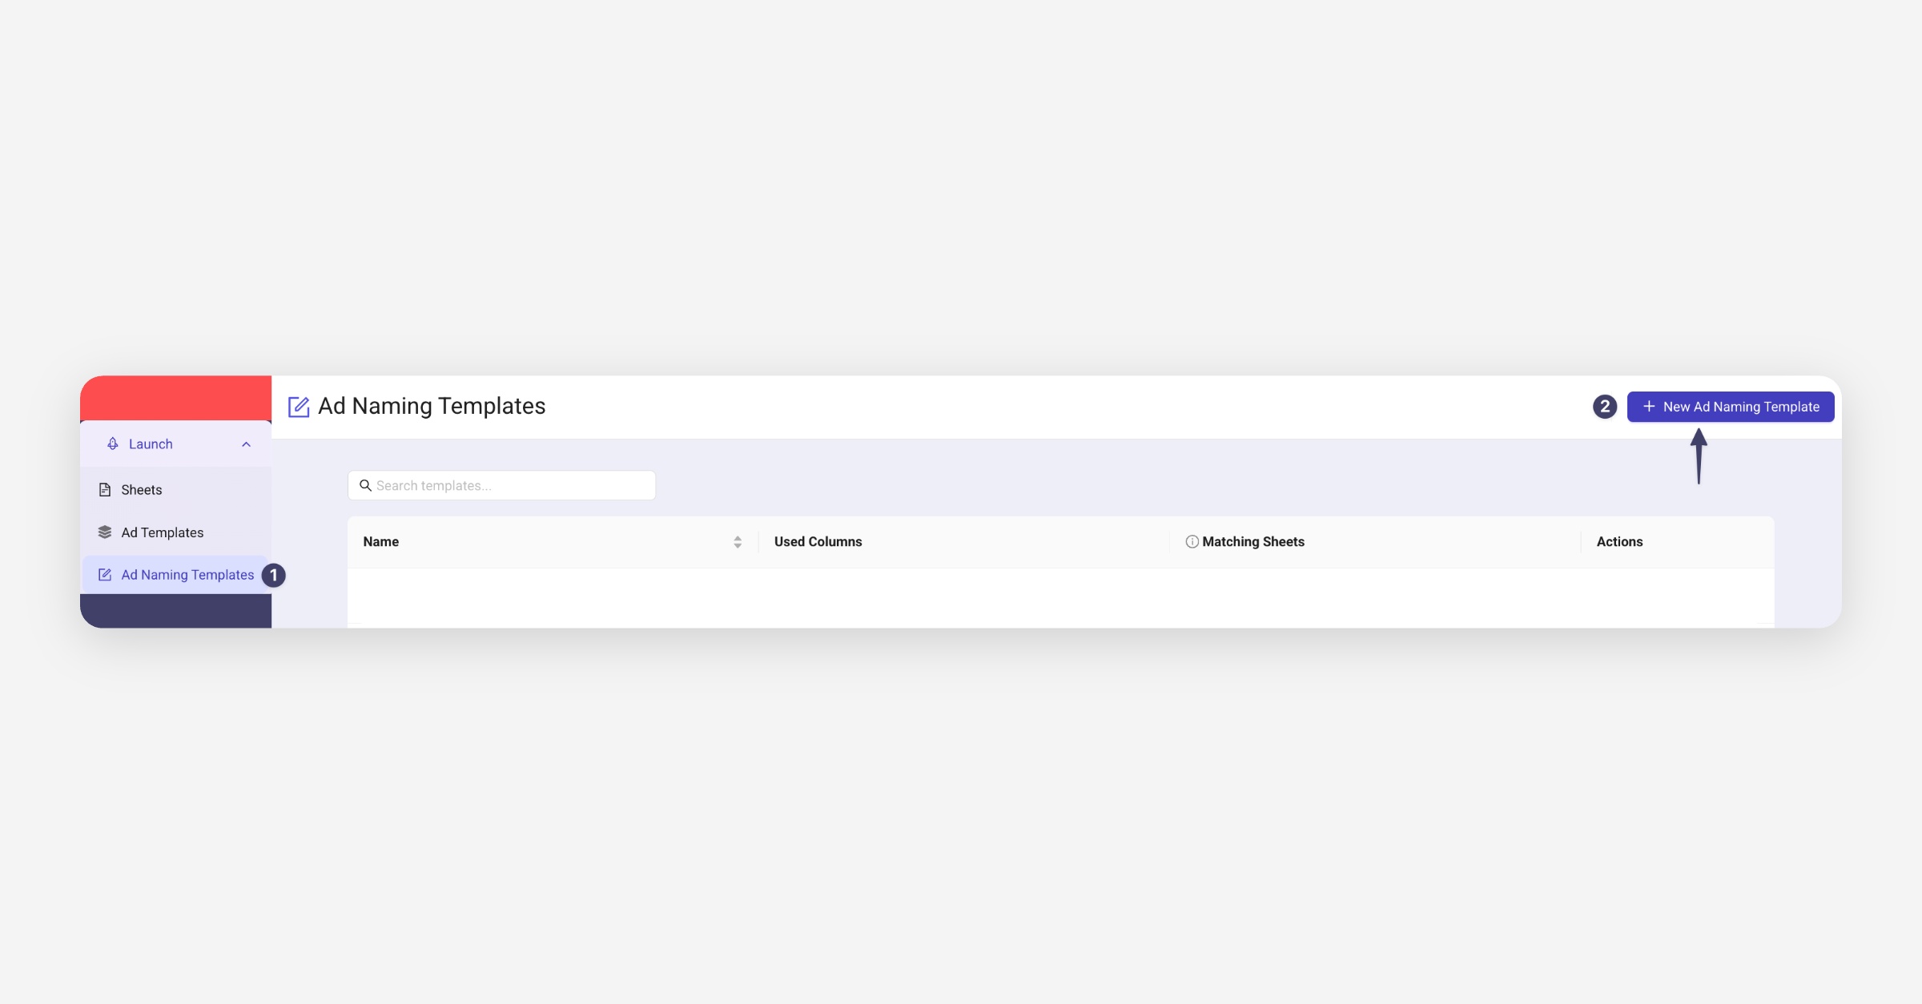Sort by Name column arrows
The image size is (1922, 1004).
[x=738, y=542]
